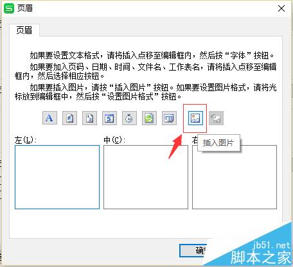Image resolution: width=293 pixels, height=267 pixels.
Task: Click the Insert Picture (插入图片) icon
Action: 195,118
